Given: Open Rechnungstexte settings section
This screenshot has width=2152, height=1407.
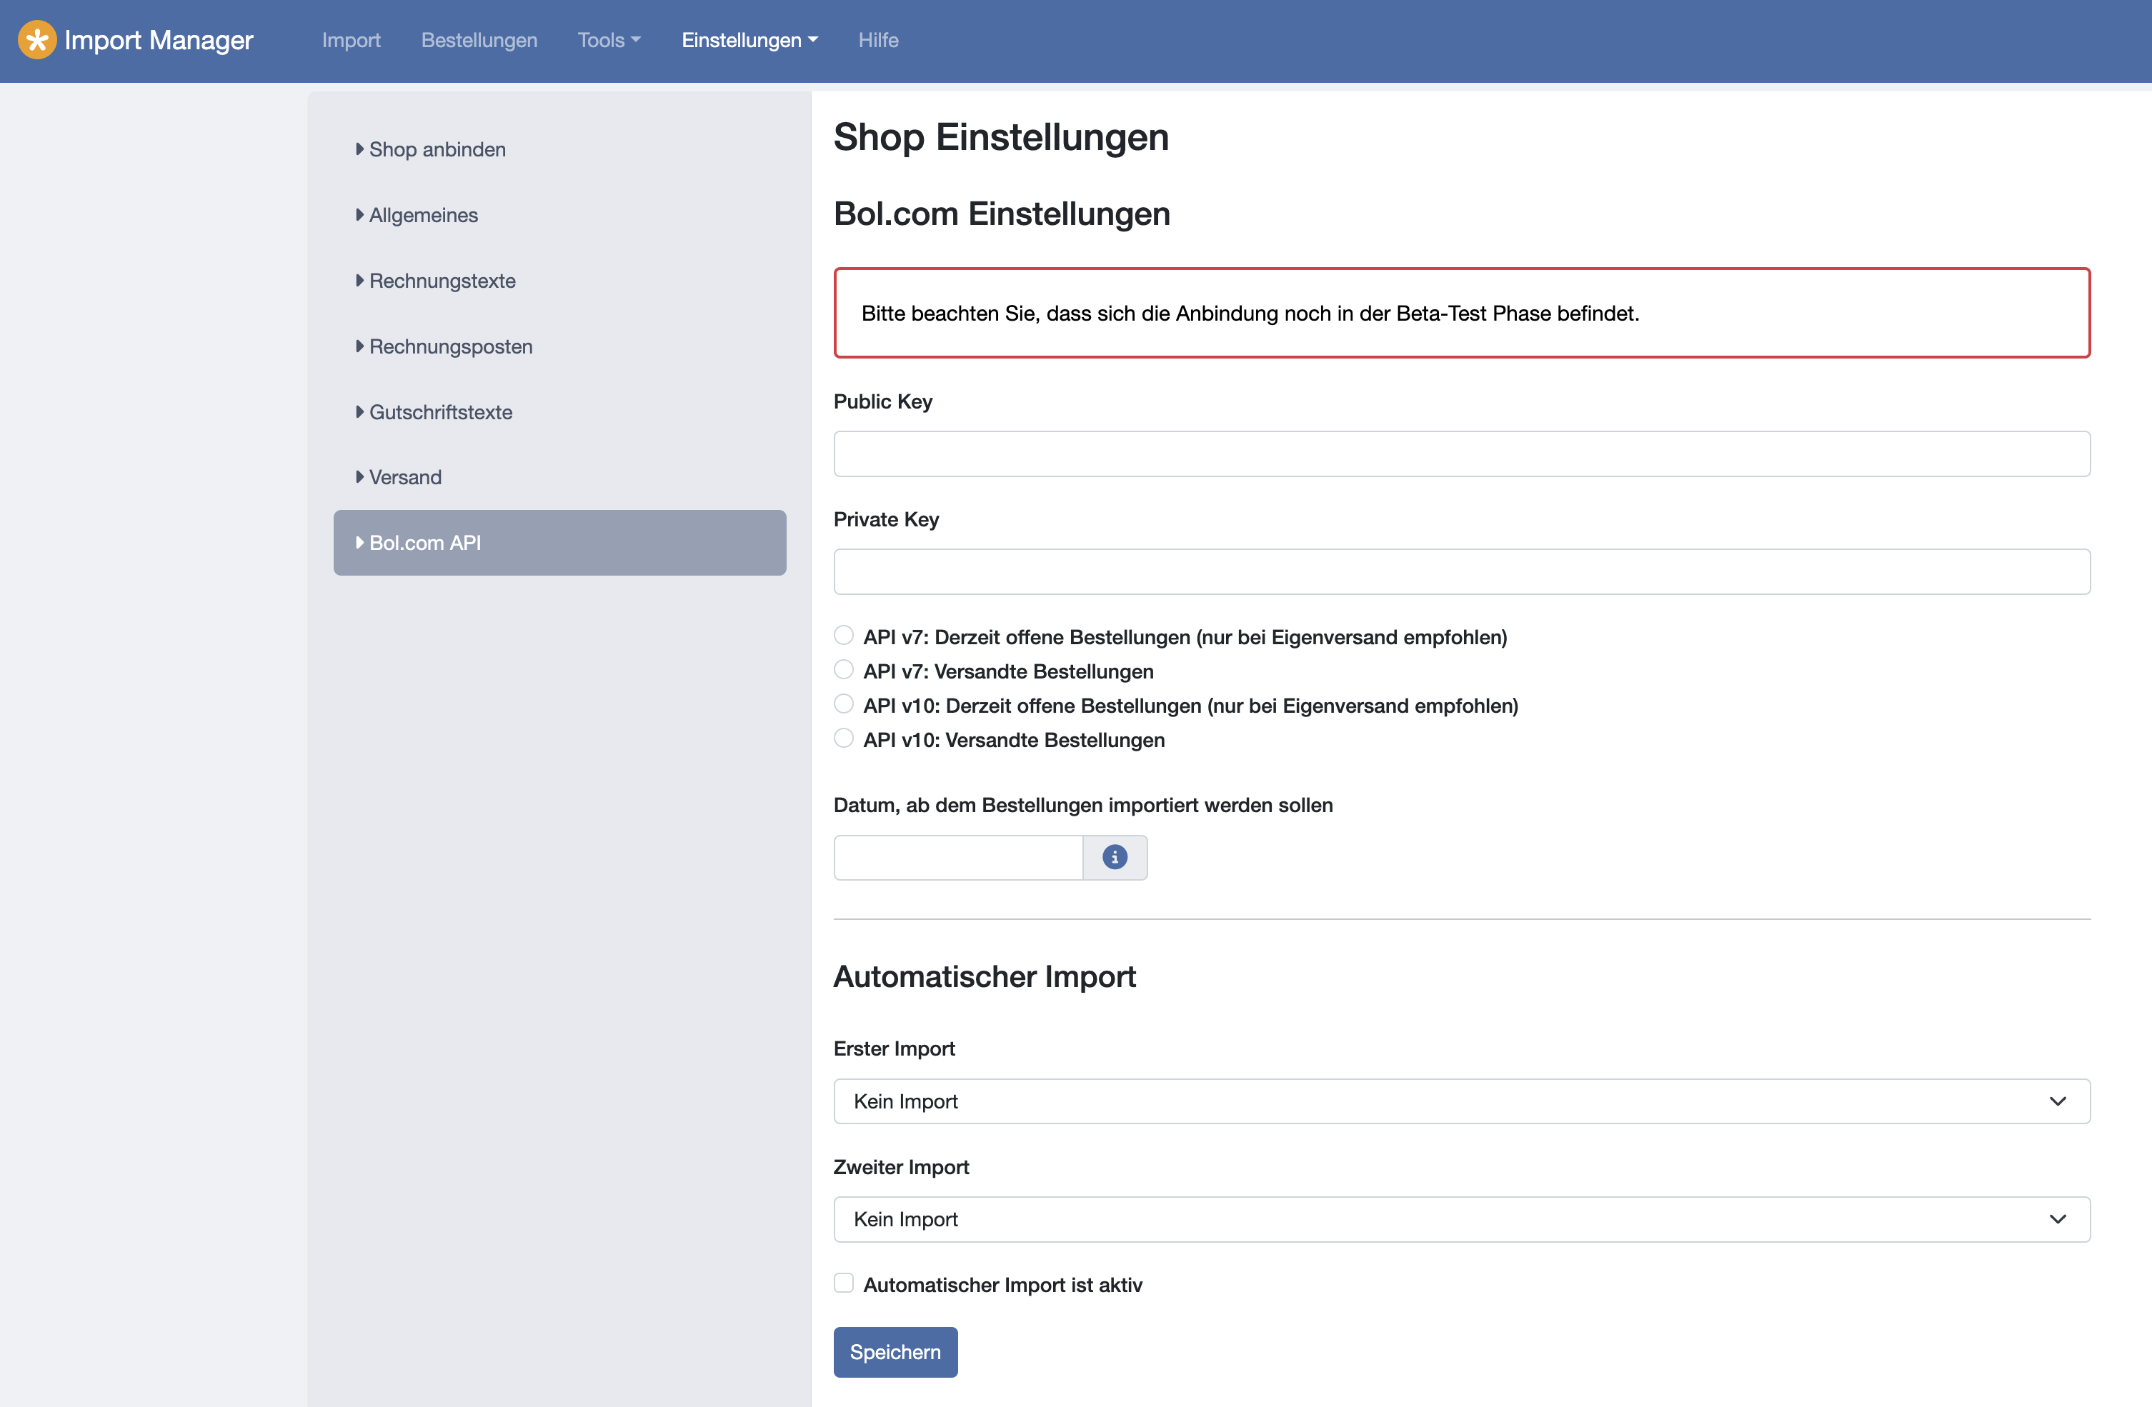Looking at the screenshot, I should click(x=559, y=281).
